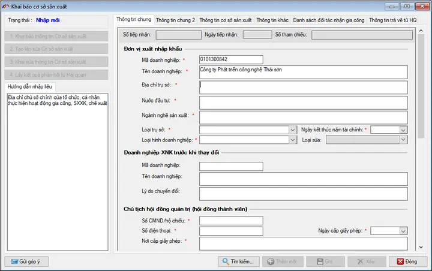Click the form scrollbar down arrow
The height and width of the screenshot is (271, 432).
pyautogui.click(x=421, y=247)
